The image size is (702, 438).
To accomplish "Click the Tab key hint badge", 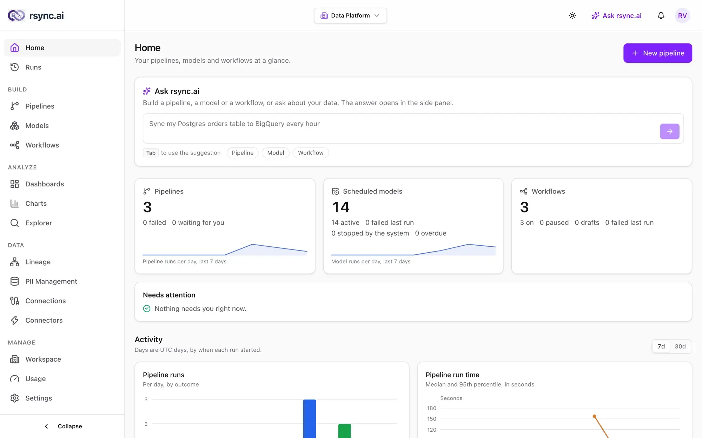I will pyautogui.click(x=151, y=153).
